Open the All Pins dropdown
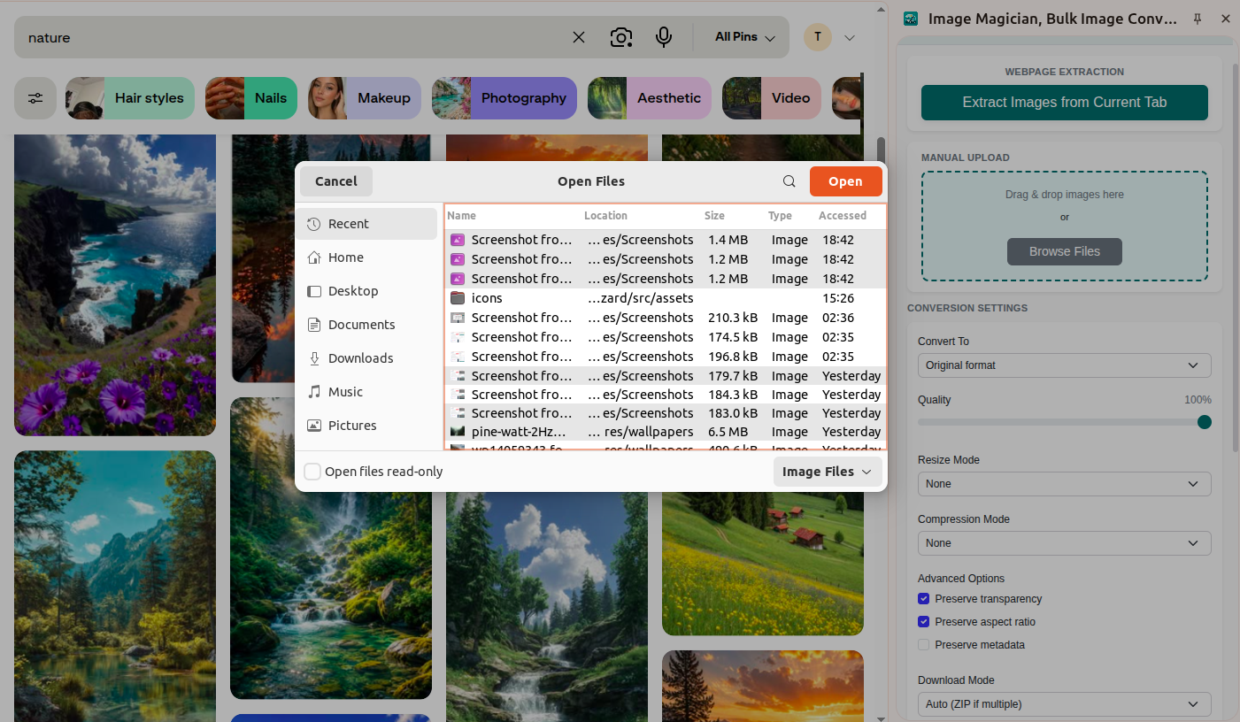Image resolution: width=1240 pixels, height=722 pixels. [745, 37]
